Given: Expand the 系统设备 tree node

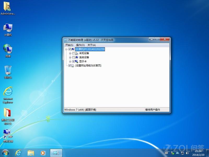Looking at the screenshot, I should click(x=70, y=57).
